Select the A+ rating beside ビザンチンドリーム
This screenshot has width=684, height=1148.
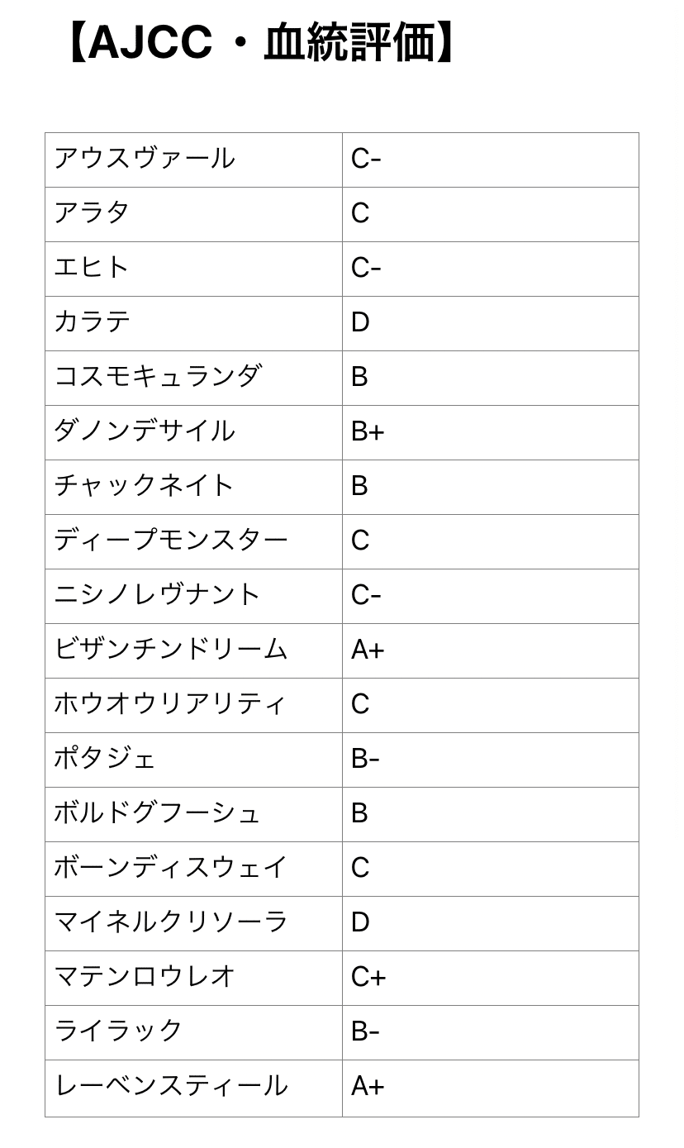(368, 650)
